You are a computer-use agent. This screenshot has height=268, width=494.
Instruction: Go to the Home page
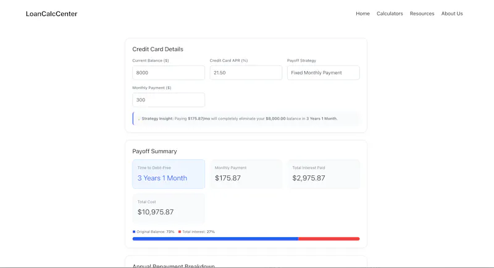(x=362, y=14)
